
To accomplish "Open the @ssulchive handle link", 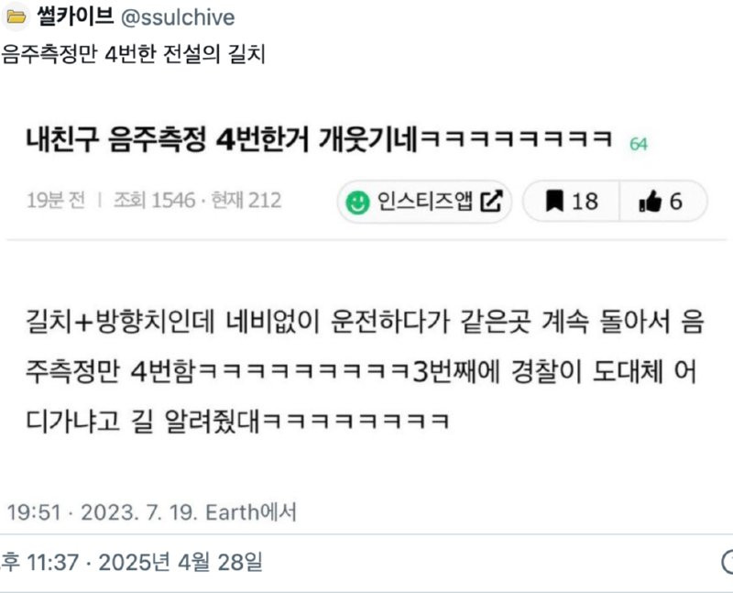I will click(178, 17).
